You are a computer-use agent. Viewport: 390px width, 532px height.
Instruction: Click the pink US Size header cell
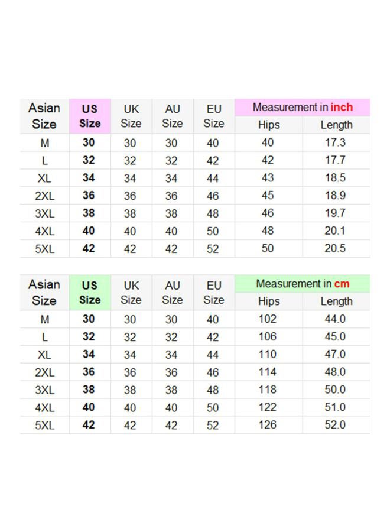coord(90,116)
